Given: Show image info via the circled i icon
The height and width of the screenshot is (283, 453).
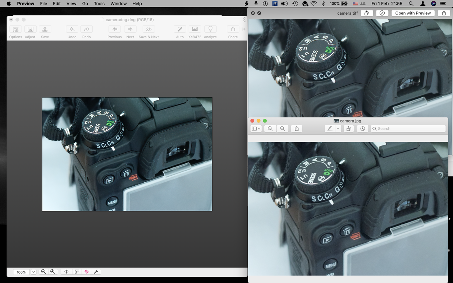Looking at the screenshot, I should pos(67,272).
